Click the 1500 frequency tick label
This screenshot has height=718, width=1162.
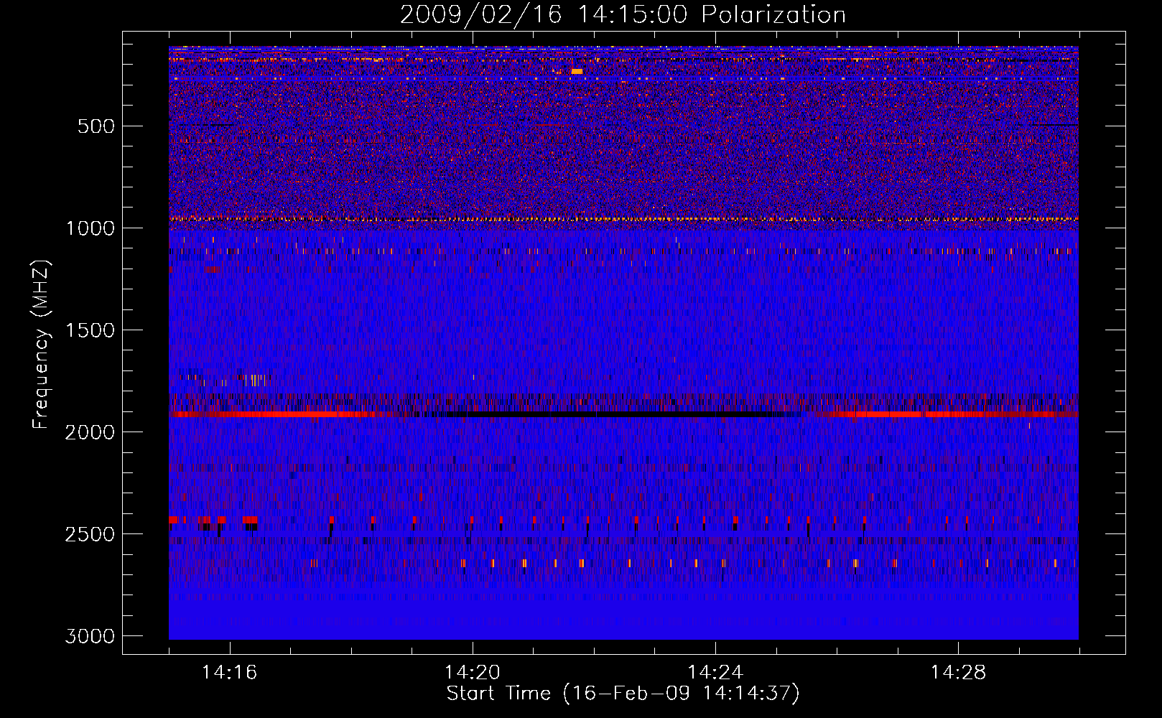90,330
